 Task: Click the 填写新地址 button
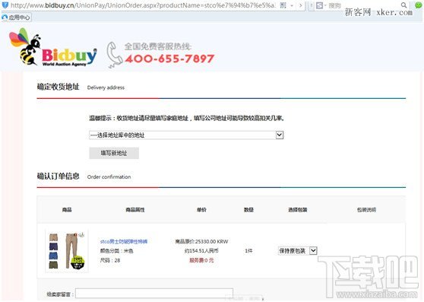coord(114,153)
